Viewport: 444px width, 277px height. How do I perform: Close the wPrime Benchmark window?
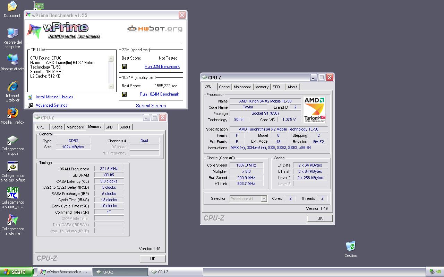(x=182, y=15)
